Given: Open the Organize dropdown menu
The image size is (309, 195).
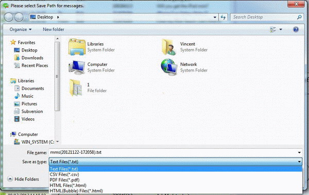Looking at the screenshot, I should 21,29.
